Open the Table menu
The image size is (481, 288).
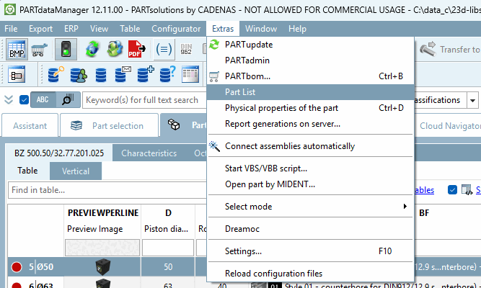[130, 29]
